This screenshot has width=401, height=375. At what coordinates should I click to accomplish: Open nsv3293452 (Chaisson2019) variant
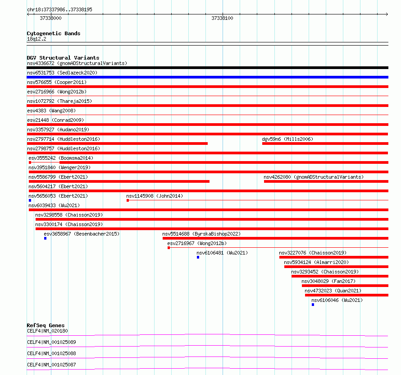coord(325,272)
